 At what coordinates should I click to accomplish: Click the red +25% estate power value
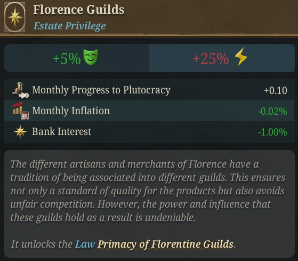click(x=211, y=59)
